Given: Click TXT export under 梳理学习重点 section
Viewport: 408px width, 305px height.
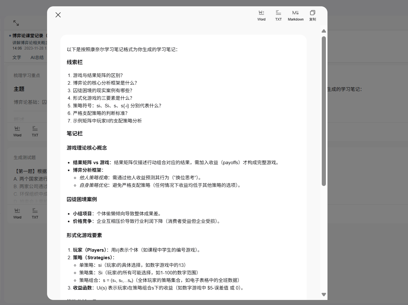Looking at the screenshot, I should pos(35,131).
